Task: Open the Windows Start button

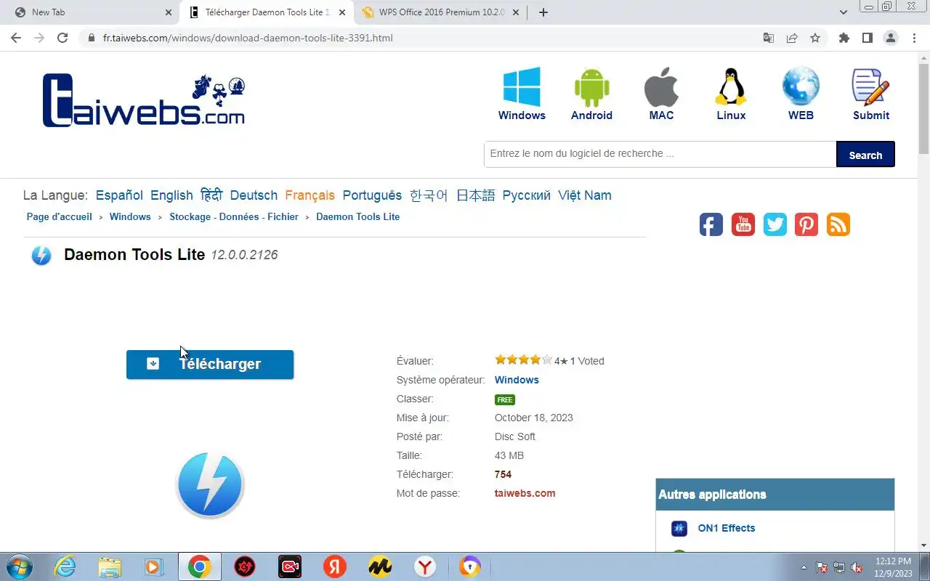Action: click(19, 566)
